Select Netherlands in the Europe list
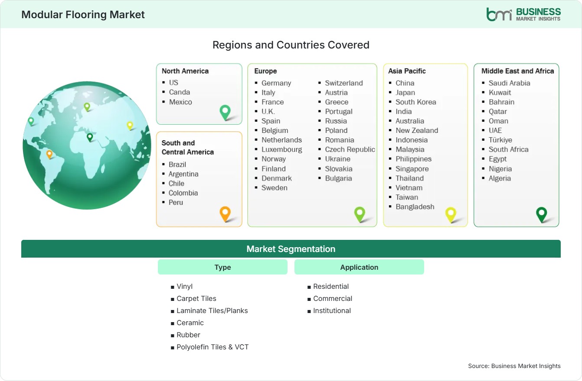The height and width of the screenshot is (381, 582). coord(281,140)
